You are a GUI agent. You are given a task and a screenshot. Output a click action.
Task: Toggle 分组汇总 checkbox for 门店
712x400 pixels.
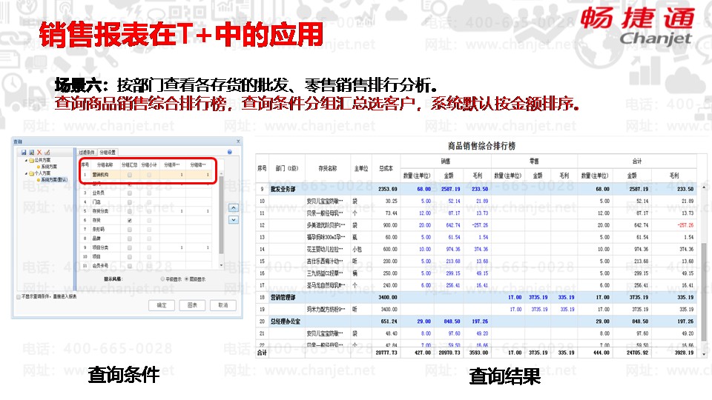(129, 202)
